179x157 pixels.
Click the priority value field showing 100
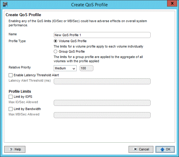(87, 68)
